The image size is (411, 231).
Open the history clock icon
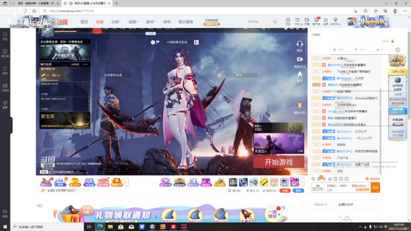pyautogui.click(x=288, y=22)
